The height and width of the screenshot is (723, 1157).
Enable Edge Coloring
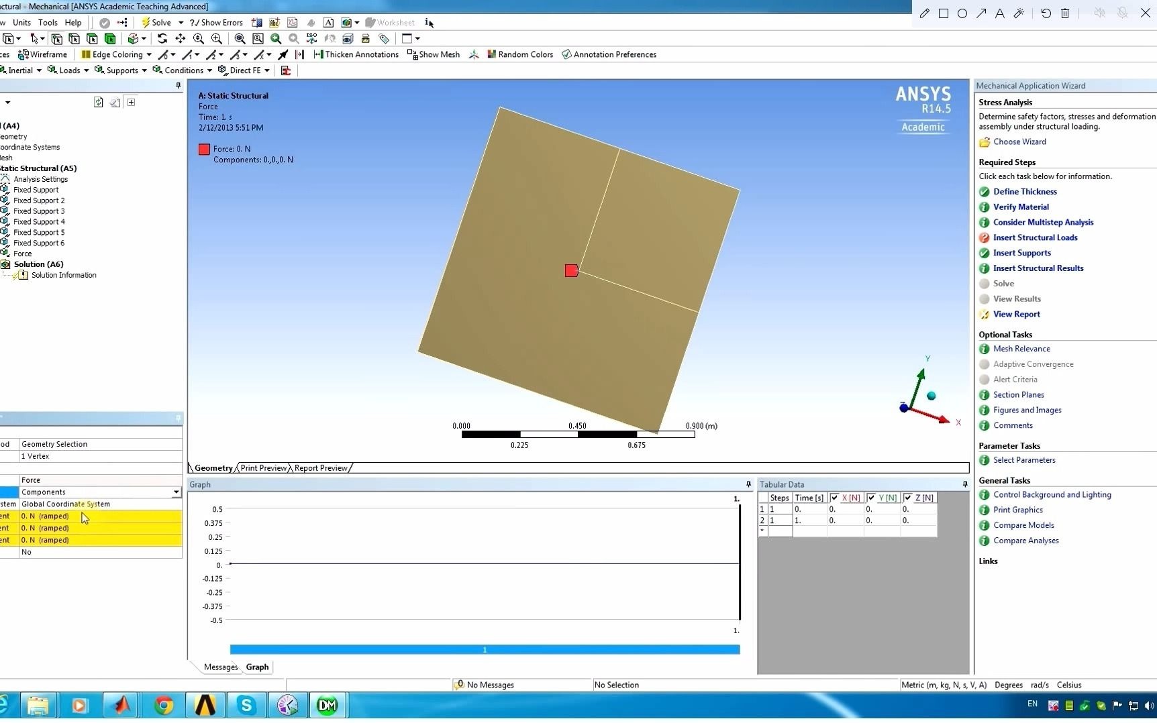pos(114,54)
